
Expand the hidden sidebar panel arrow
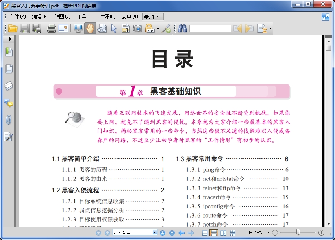(9, 39)
